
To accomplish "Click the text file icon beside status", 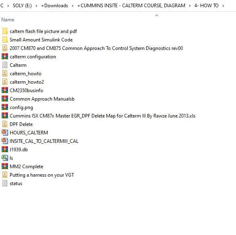I will click(x=5, y=183).
